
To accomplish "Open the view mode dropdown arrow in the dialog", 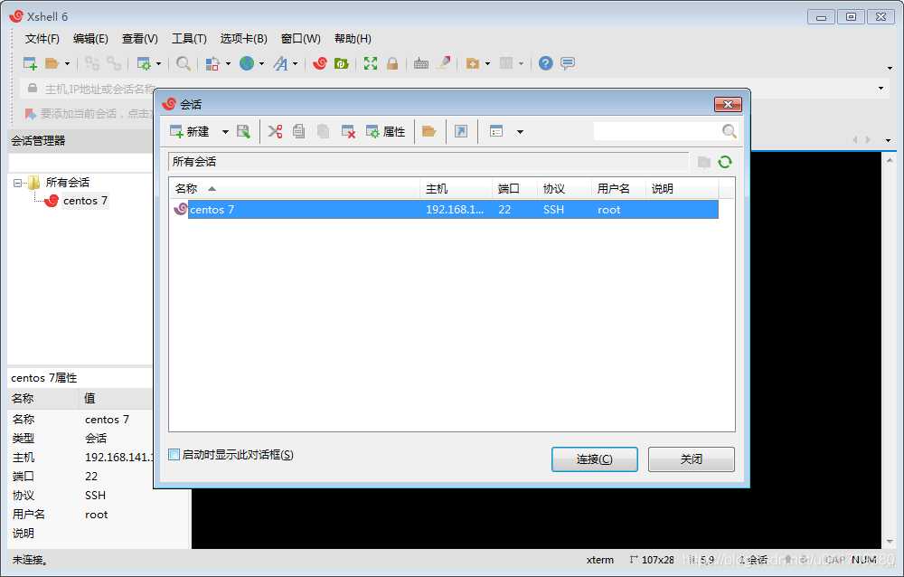I will [x=520, y=132].
